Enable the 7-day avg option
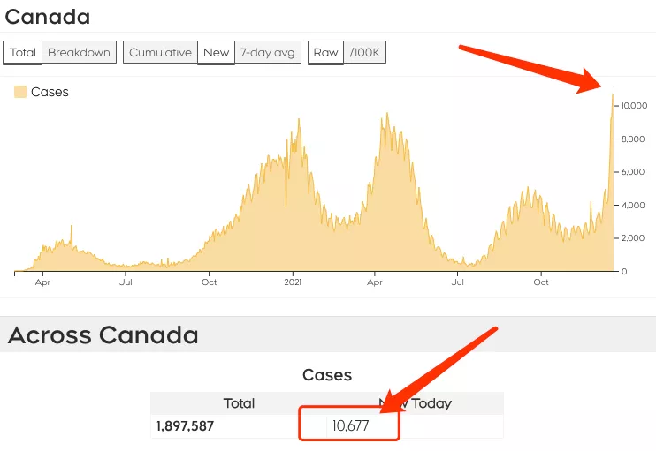 click(267, 52)
